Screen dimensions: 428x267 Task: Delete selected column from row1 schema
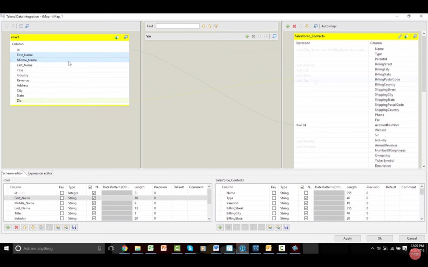pyautogui.click(x=16, y=227)
